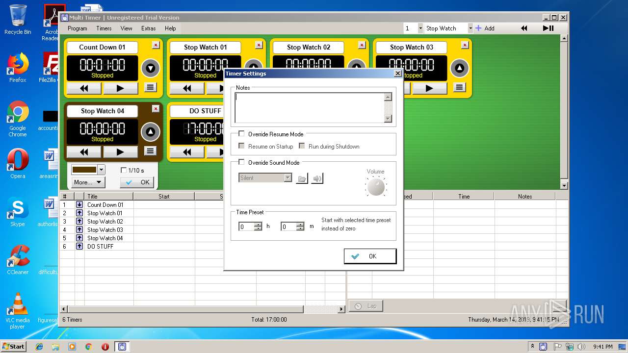Click direction icon in Stop Watch 03 row
This screenshot has width=628, height=353.
pos(79,229)
